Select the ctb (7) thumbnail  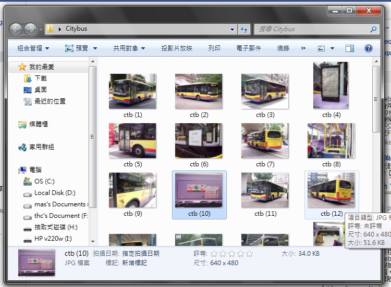click(265, 145)
